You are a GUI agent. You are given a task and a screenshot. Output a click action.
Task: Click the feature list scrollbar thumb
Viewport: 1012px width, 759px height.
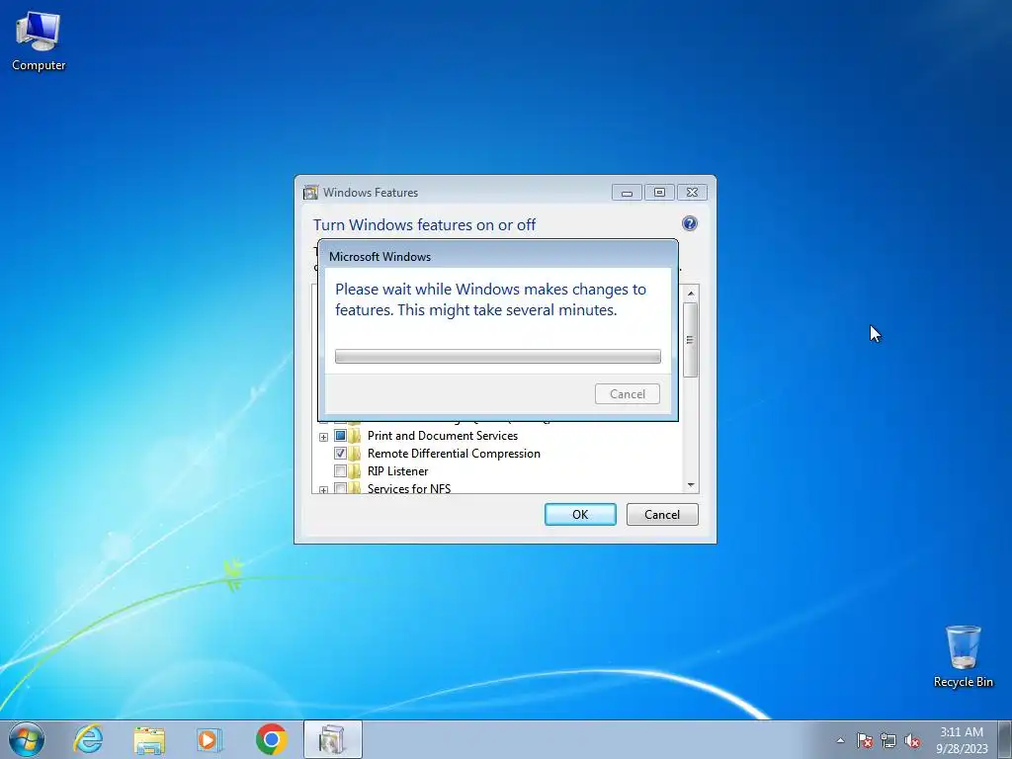[690, 340]
